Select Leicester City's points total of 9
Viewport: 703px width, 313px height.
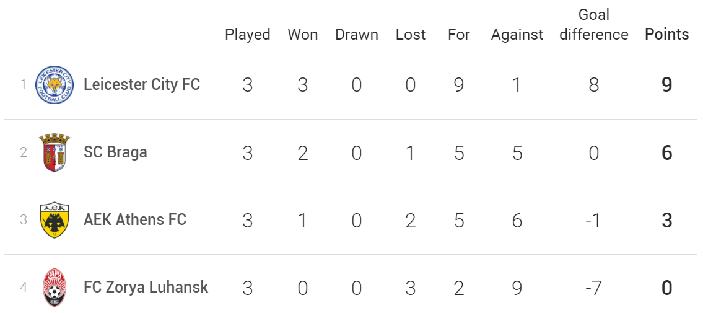[667, 85]
